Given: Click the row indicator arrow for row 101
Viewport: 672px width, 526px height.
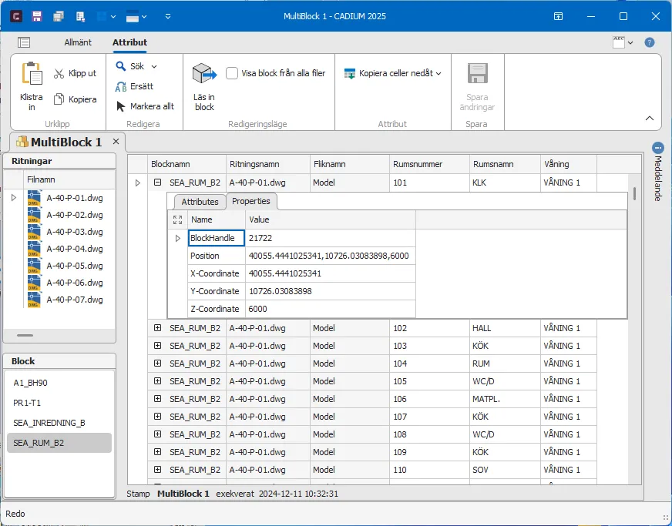Looking at the screenshot, I should point(138,183).
